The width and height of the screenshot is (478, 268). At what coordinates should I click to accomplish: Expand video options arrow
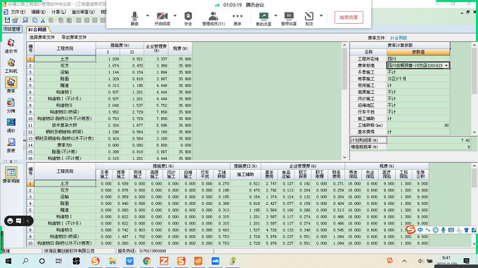click(x=175, y=15)
